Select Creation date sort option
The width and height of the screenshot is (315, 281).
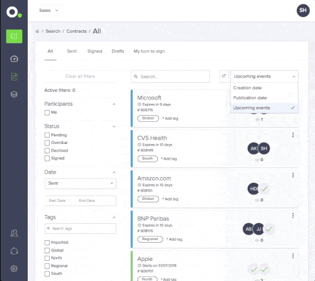tap(264, 88)
